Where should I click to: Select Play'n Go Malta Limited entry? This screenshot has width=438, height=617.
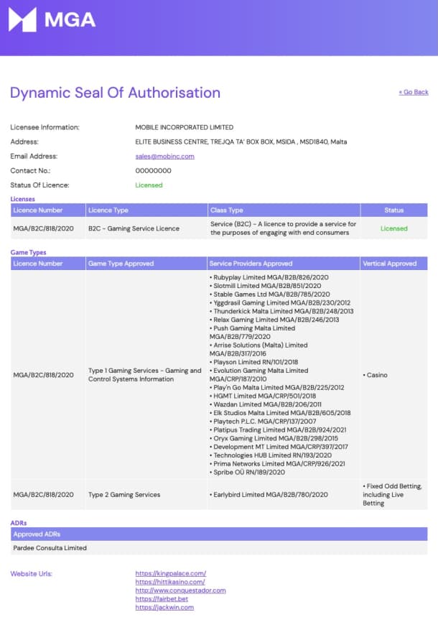(x=277, y=388)
